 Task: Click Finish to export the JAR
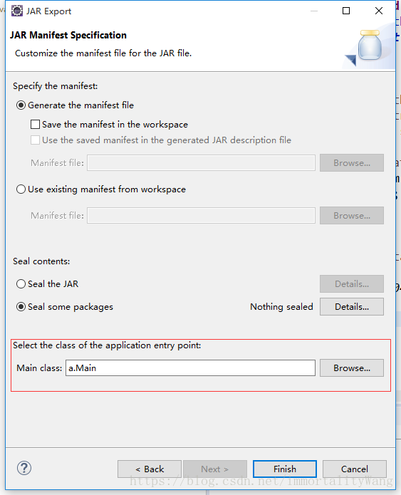pos(285,469)
